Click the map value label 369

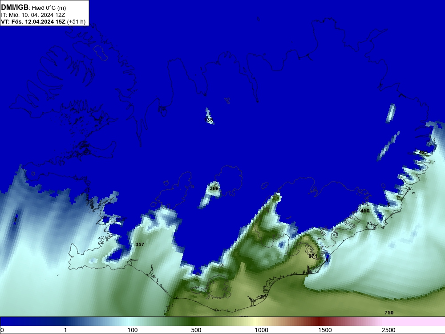tap(214, 188)
